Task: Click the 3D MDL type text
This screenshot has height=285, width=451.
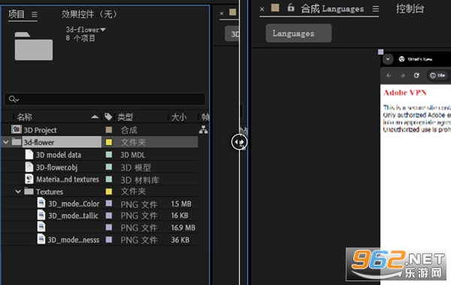Action: 132,155
